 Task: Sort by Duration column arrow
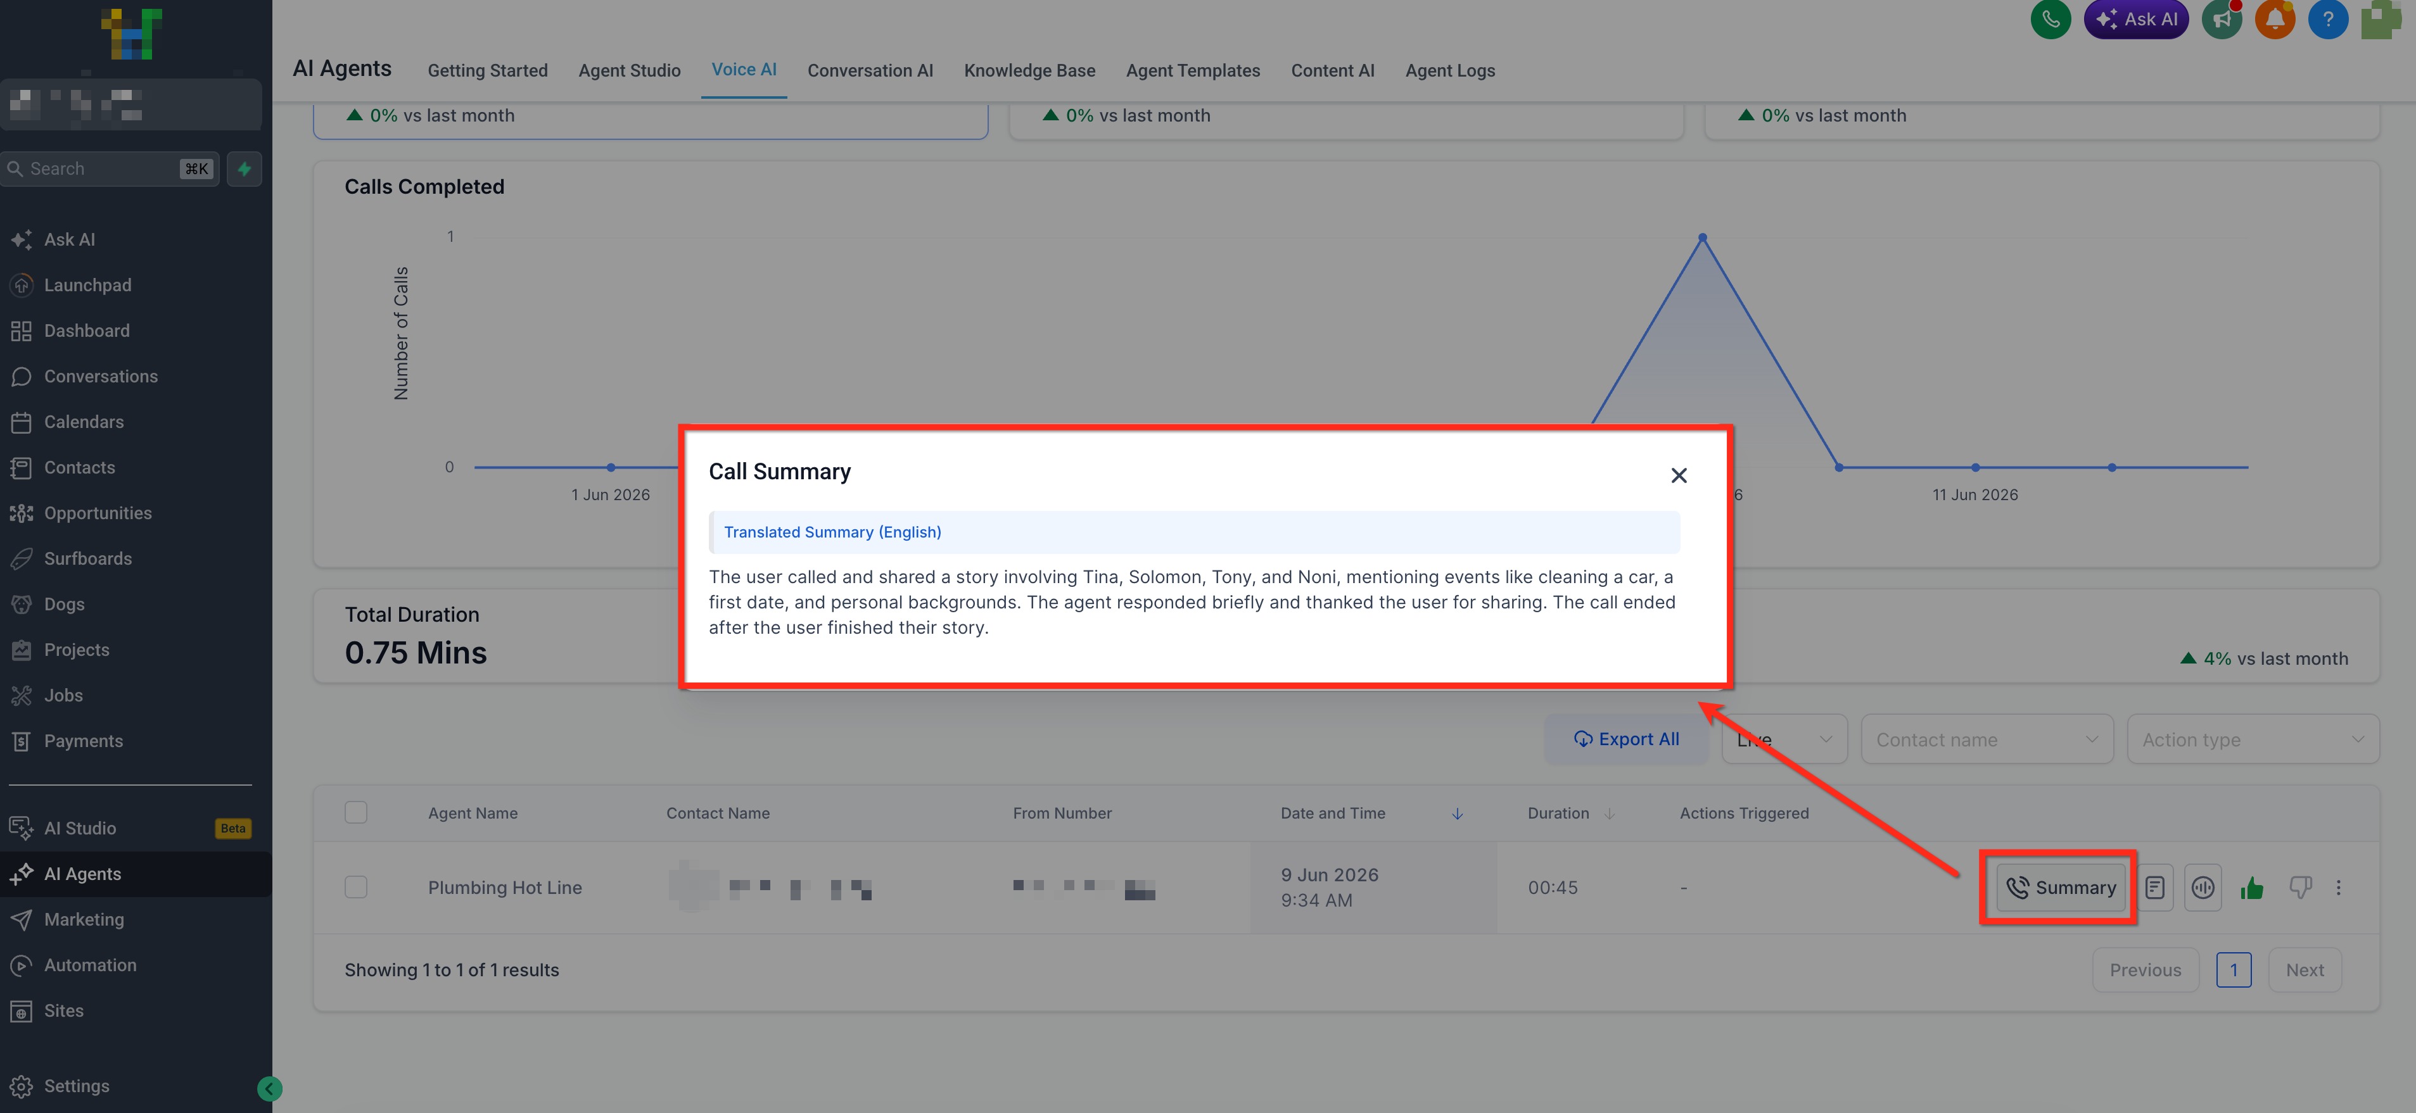[1608, 814]
